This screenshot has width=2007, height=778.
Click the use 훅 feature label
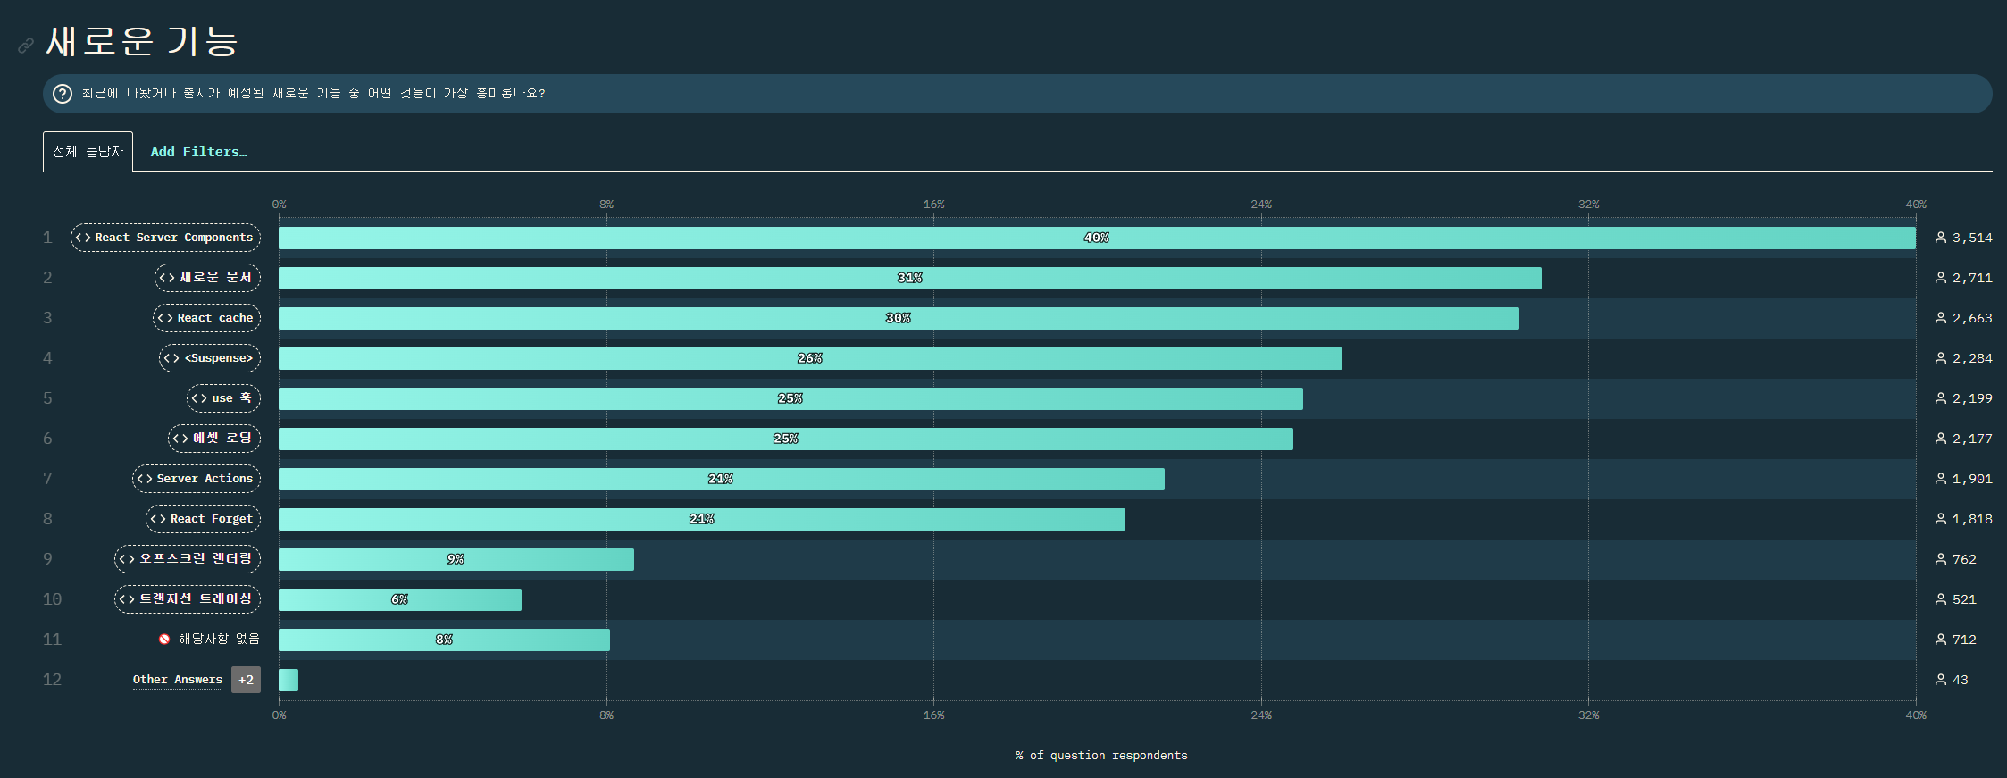[x=223, y=398]
